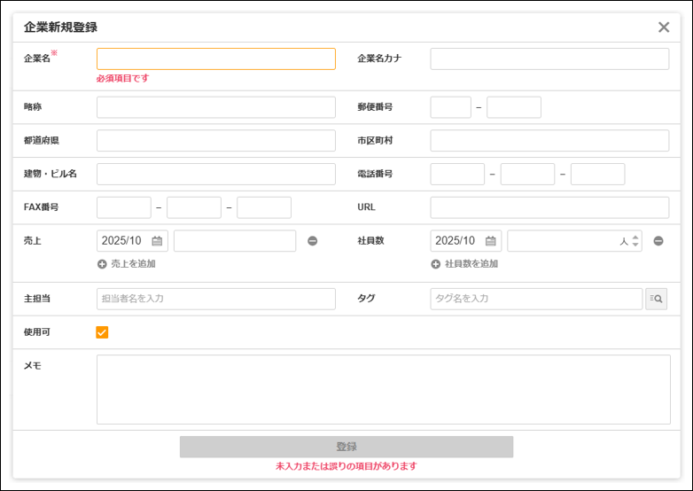Remove the 社員数 row with the minus icon
The width and height of the screenshot is (693, 491).
click(x=658, y=241)
